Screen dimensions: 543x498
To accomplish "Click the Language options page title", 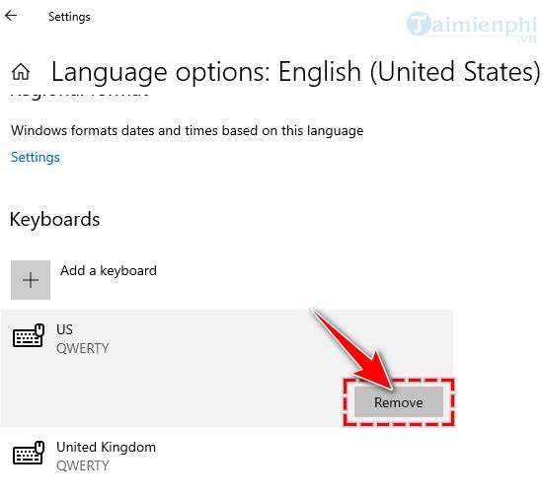I will point(295,72).
